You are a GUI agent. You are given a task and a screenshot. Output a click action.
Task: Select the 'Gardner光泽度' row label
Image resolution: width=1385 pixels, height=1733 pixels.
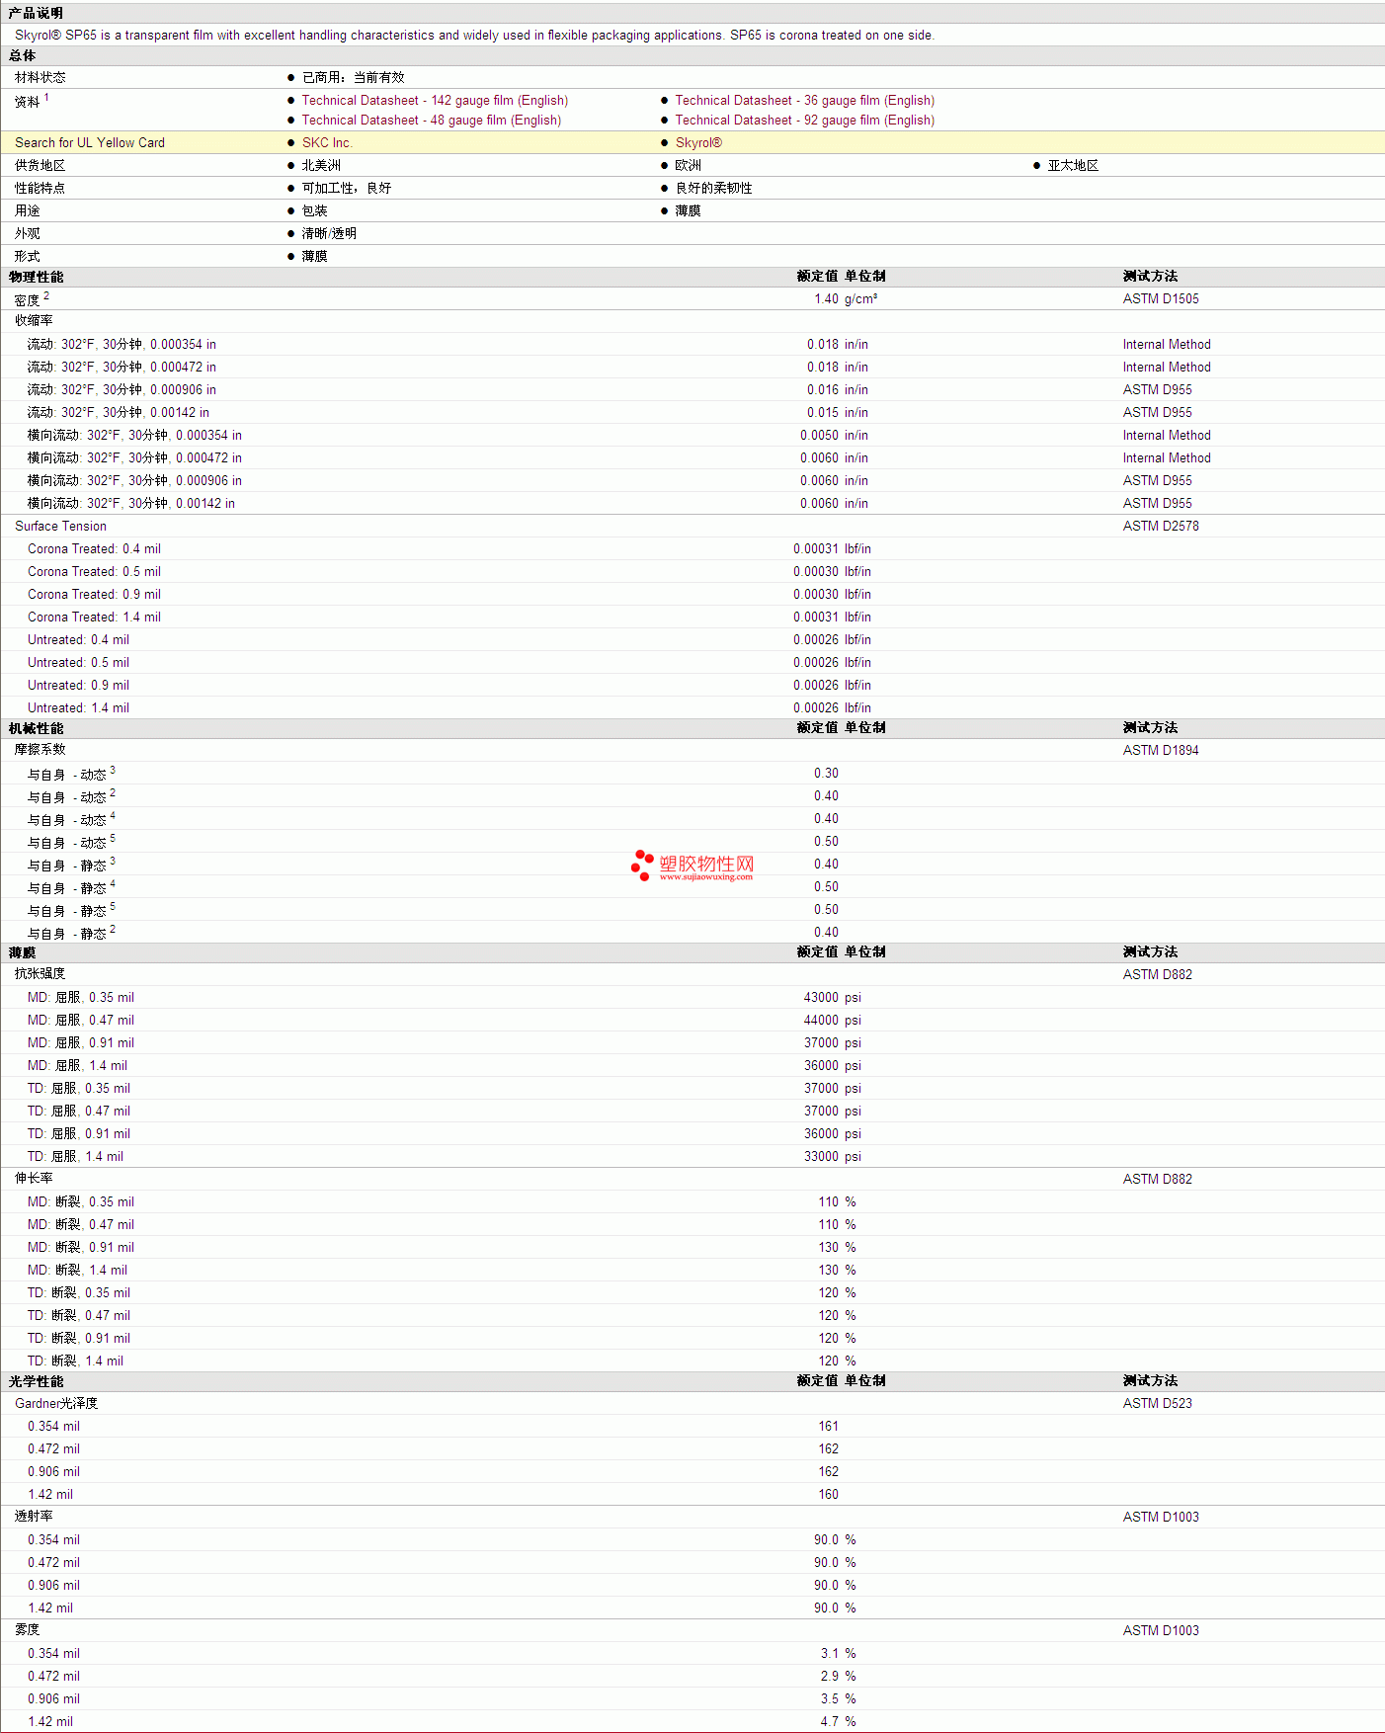pos(56,1403)
